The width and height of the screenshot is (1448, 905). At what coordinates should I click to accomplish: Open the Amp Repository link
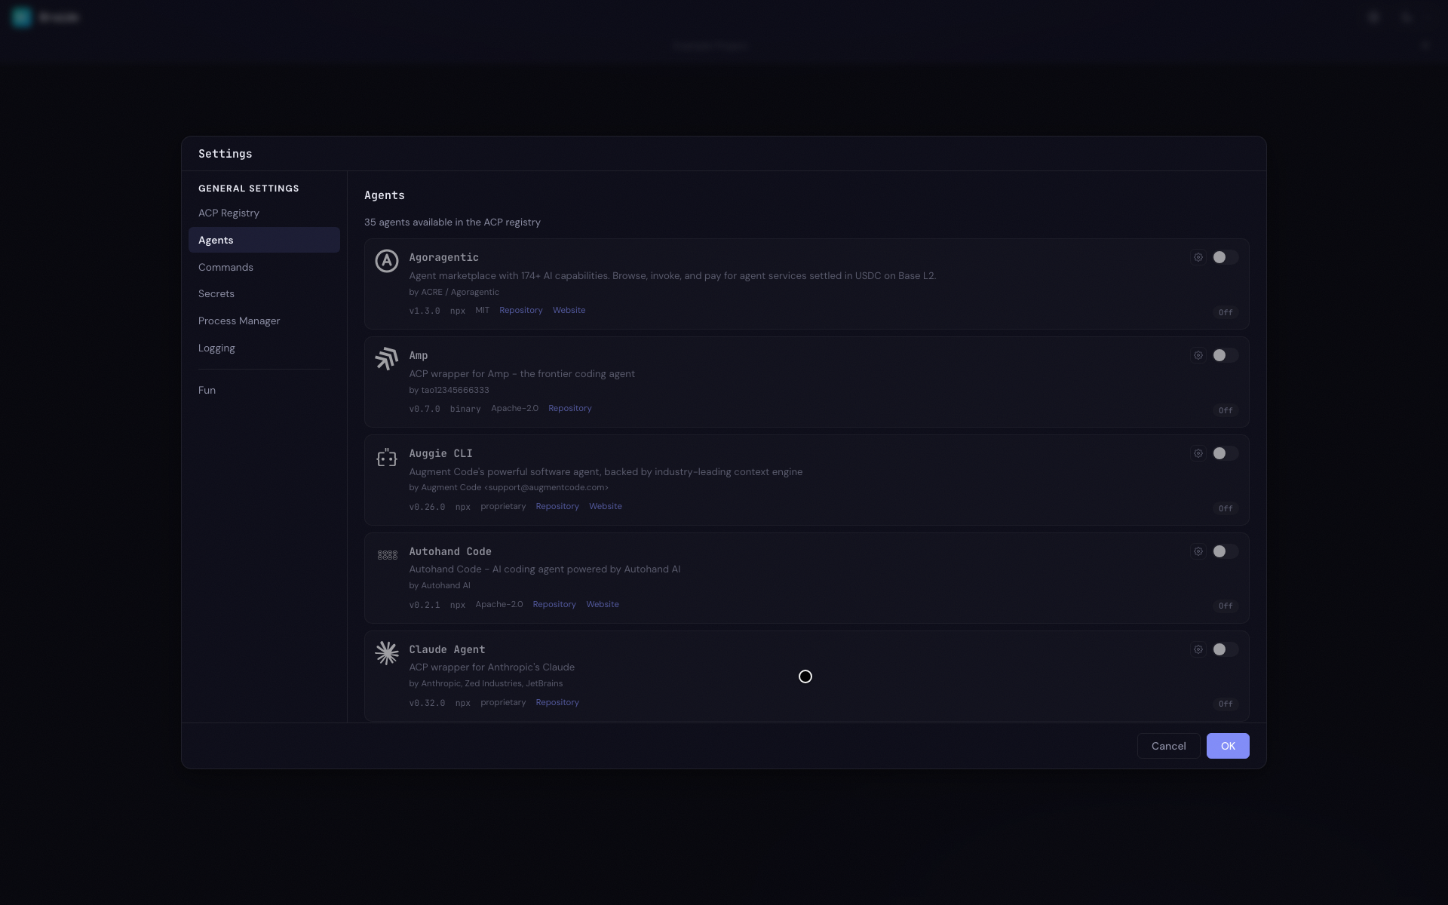pyautogui.click(x=569, y=408)
